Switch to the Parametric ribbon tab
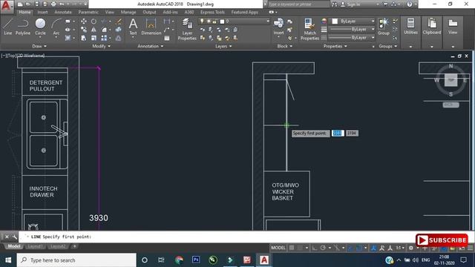The width and height of the screenshot is (475, 267). coord(88,12)
